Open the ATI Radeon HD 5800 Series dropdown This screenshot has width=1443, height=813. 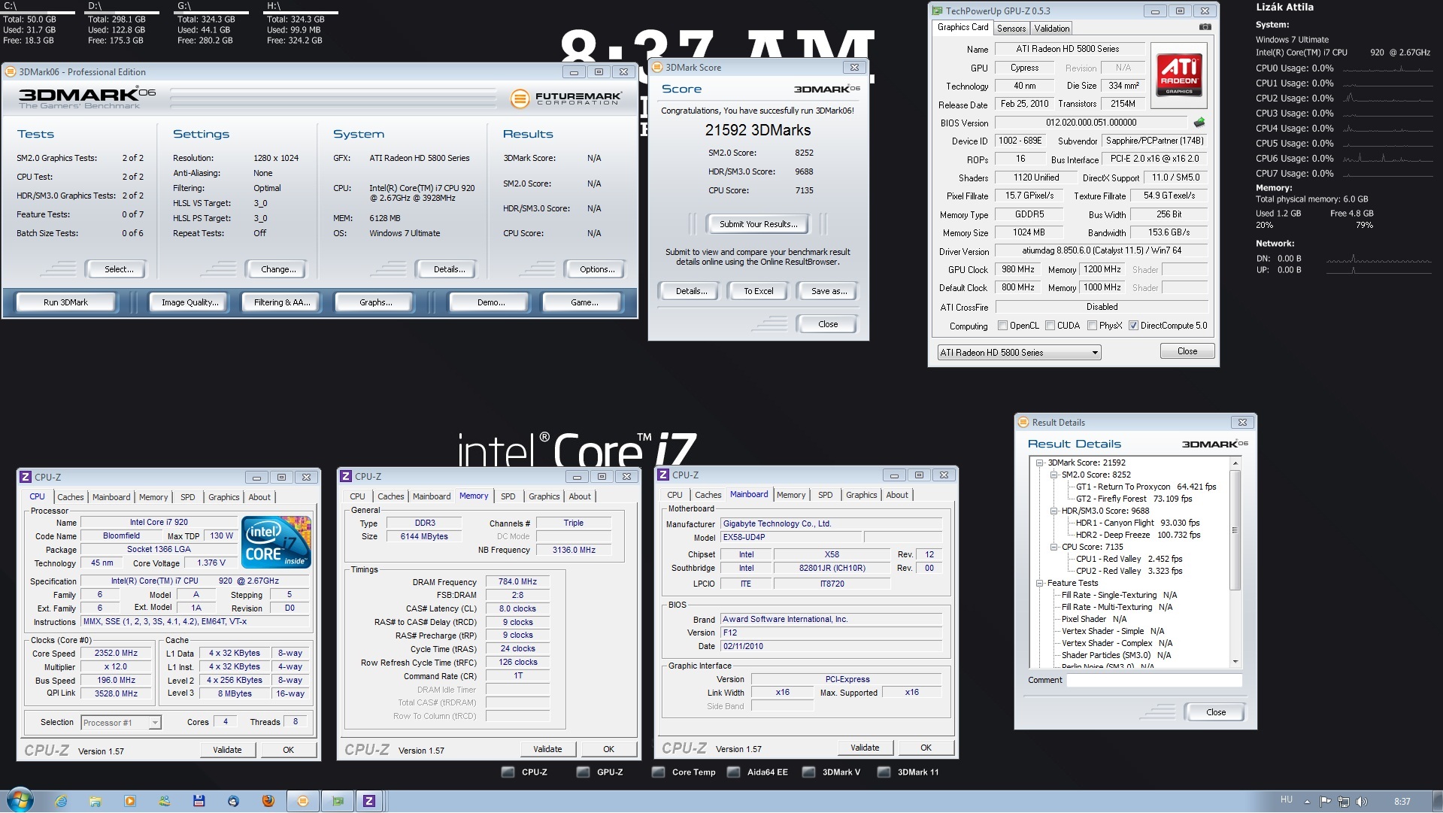tap(1019, 352)
